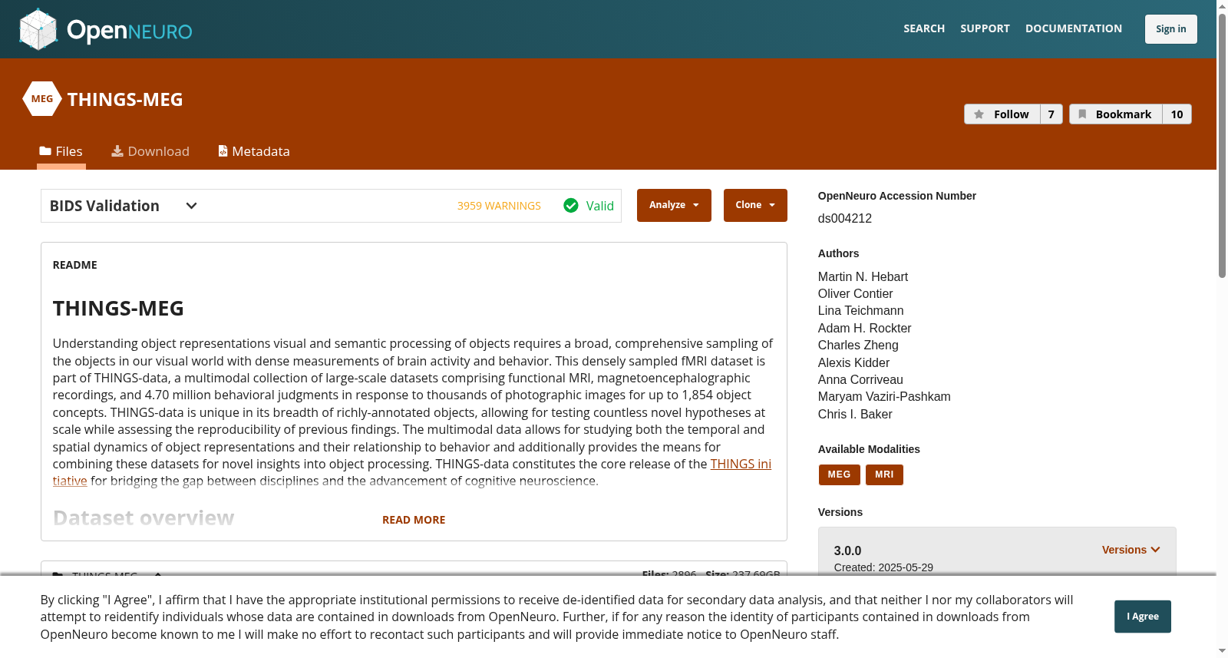Click the MEG modality tag
The width and height of the screenshot is (1228, 658).
[839, 474]
